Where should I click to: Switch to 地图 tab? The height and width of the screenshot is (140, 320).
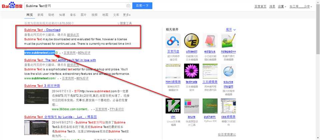click(105, 15)
